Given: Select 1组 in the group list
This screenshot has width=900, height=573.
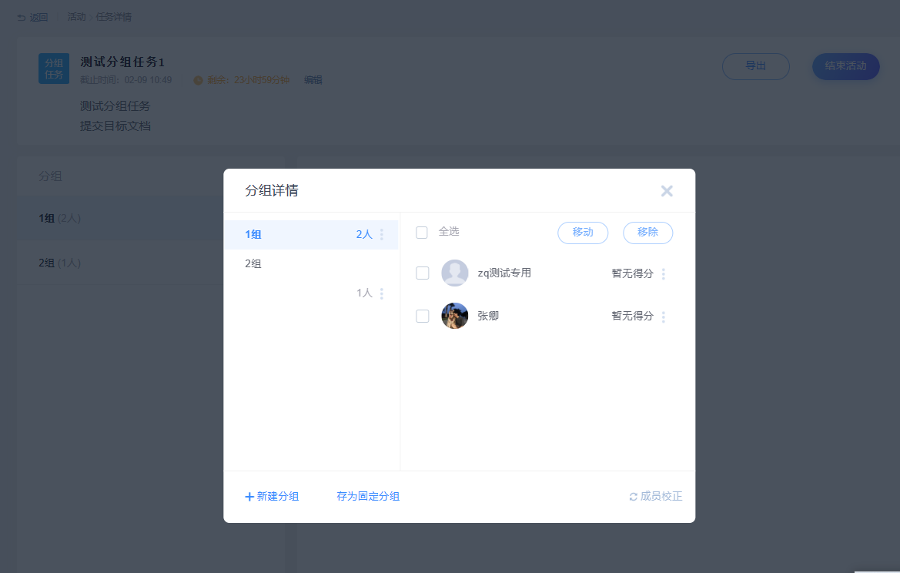Looking at the screenshot, I should [311, 234].
